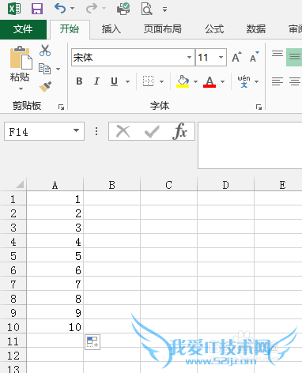Click the fx insert function button

pyautogui.click(x=179, y=131)
